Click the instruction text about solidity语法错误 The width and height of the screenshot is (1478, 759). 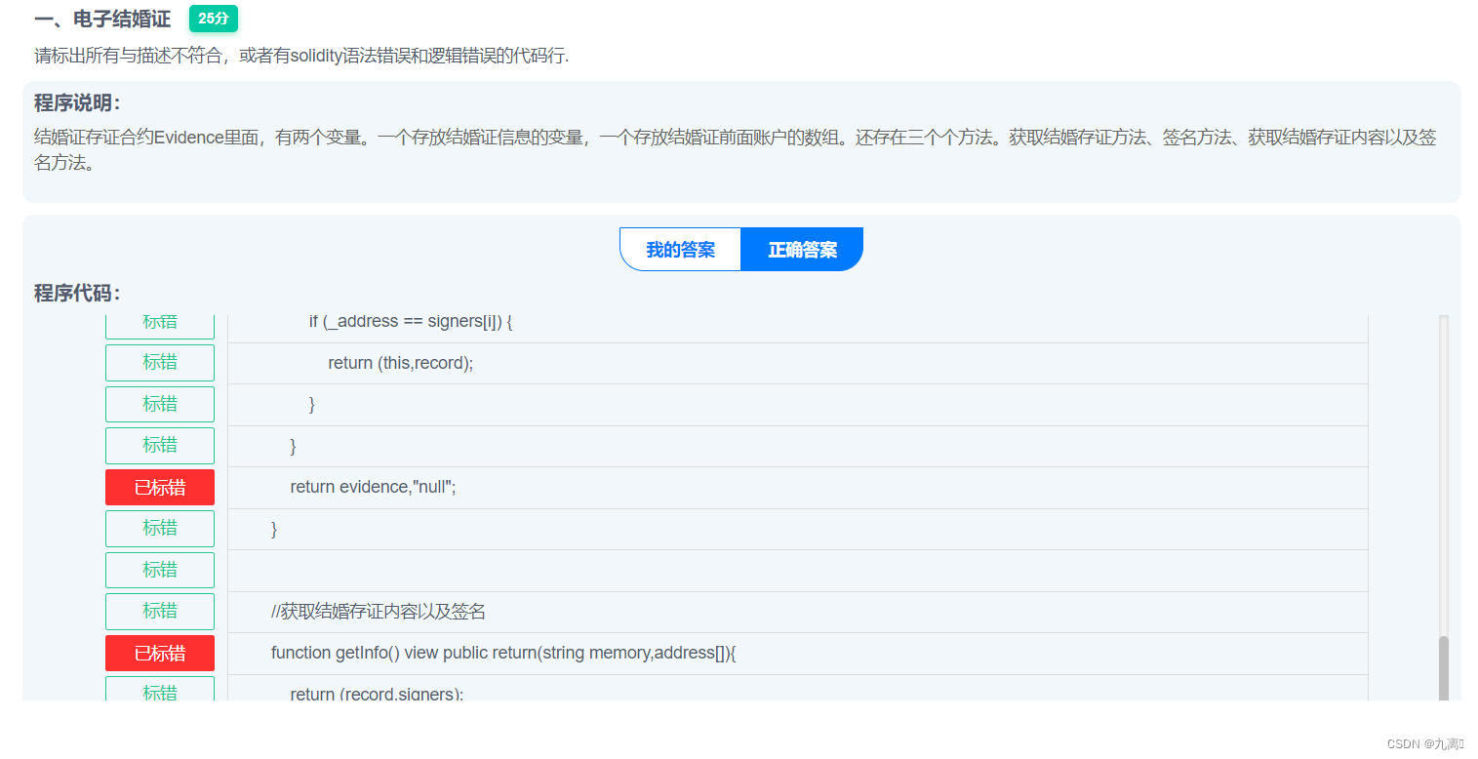[301, 56]
